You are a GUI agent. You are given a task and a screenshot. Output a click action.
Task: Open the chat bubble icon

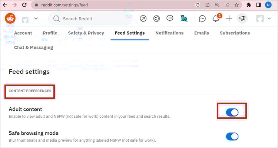[x=202, y=18]
